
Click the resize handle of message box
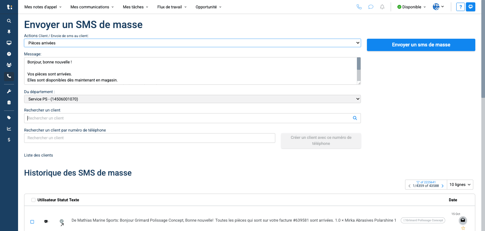click(359, 83)
